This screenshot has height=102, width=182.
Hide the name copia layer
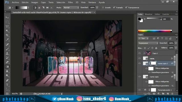pyautogui.click(x=140, y=76)
